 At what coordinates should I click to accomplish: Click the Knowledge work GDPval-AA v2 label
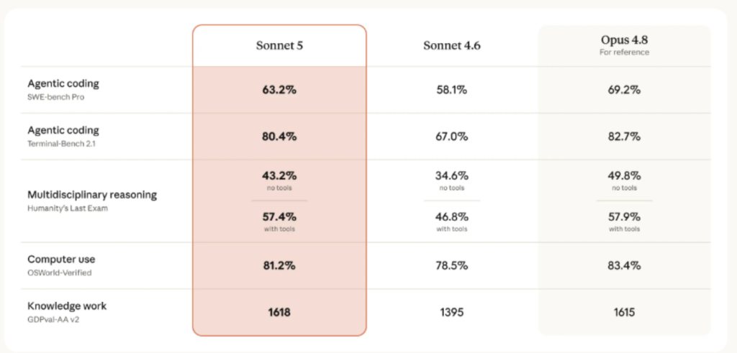[x=67, y=312]
